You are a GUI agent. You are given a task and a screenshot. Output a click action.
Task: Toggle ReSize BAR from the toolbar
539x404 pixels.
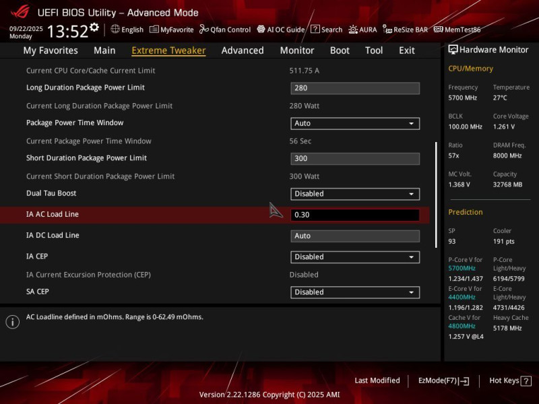406,30
